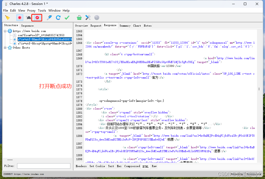The width and height of the screenshot is (265, 179).
Task: Click the text 中国铁路12306 on line 1370
Action: (164, 66)
